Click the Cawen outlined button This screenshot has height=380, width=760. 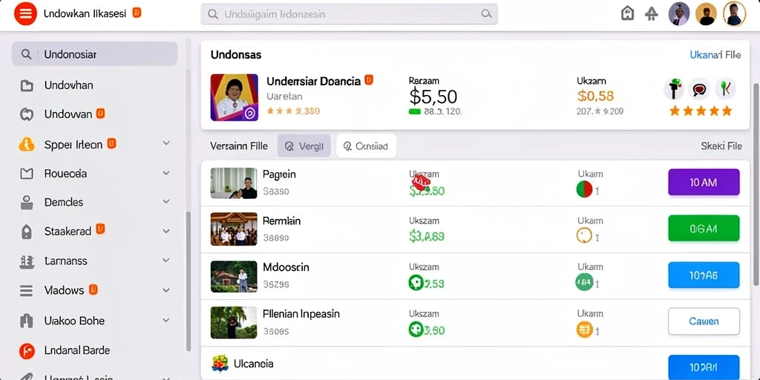coord(704,321)
